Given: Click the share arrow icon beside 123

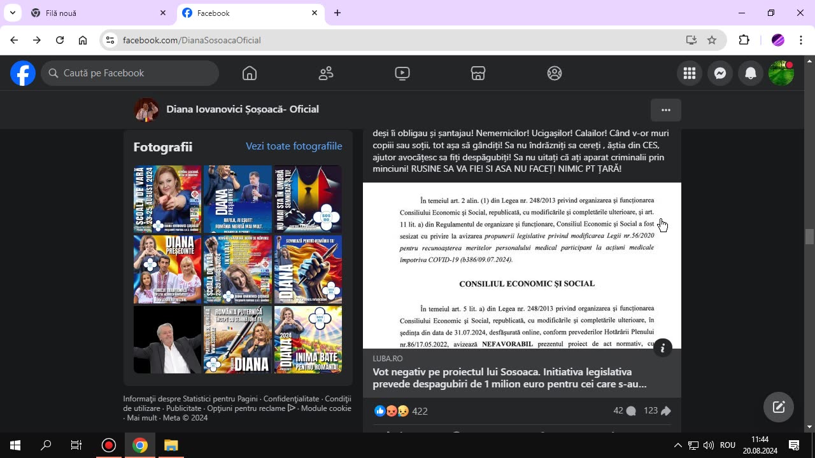Looking at the screenshot, I should pos(666,411).
